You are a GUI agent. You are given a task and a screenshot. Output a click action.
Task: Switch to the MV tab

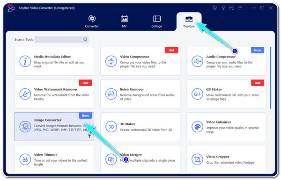tap(124, 22)
